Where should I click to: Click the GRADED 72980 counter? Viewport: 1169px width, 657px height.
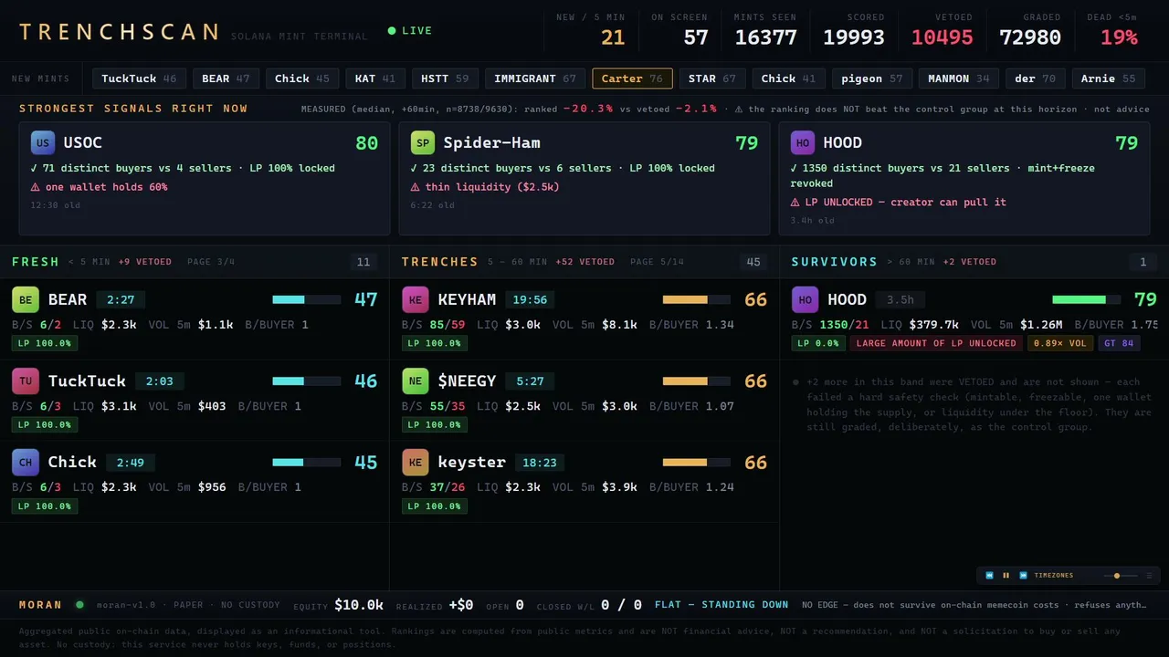[x=1030, y=30]
